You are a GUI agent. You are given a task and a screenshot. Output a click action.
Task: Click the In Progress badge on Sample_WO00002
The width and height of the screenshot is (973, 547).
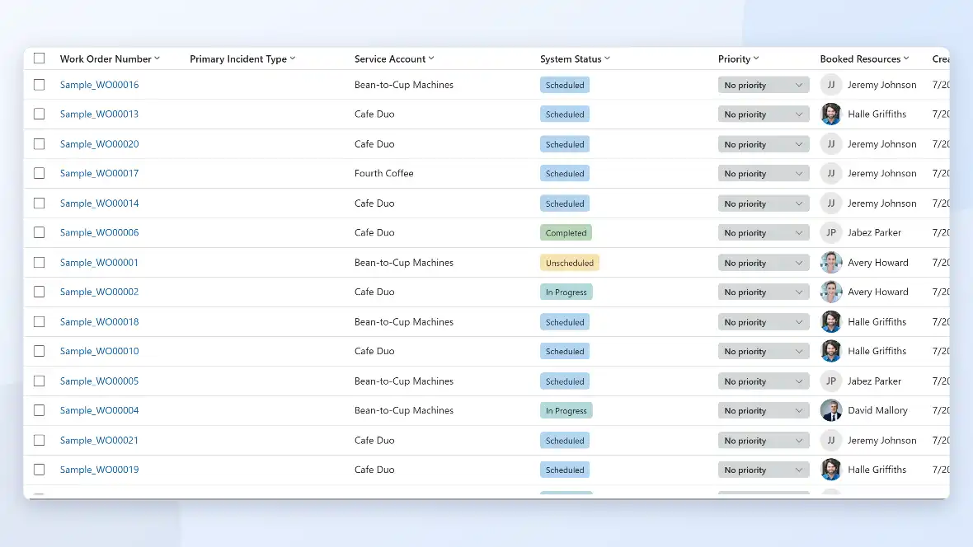(x=566, y=292)
